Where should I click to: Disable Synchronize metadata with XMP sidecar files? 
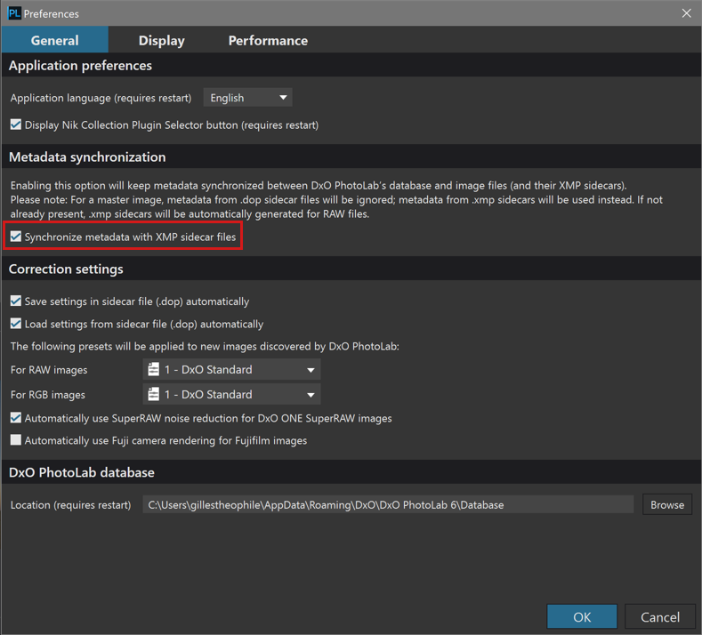tap(16, 237)
